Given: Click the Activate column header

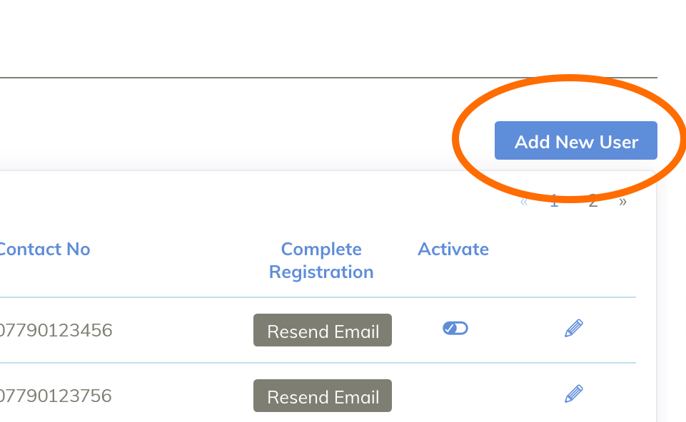Looking at the screenshot, I should tap(453, 249).
